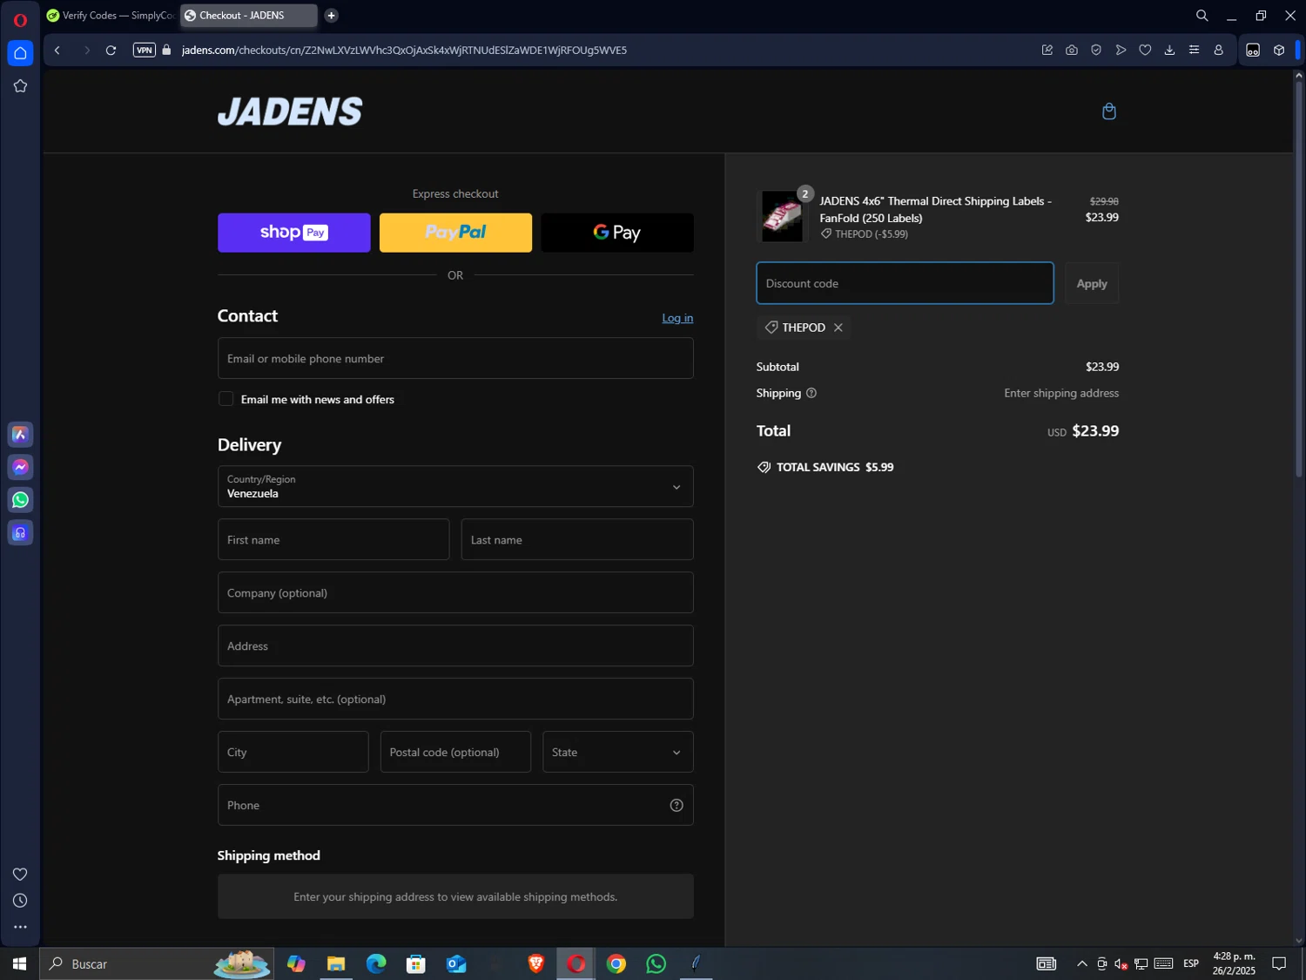Open WhatsApp in Opera sidebar

tap(20, 500)
